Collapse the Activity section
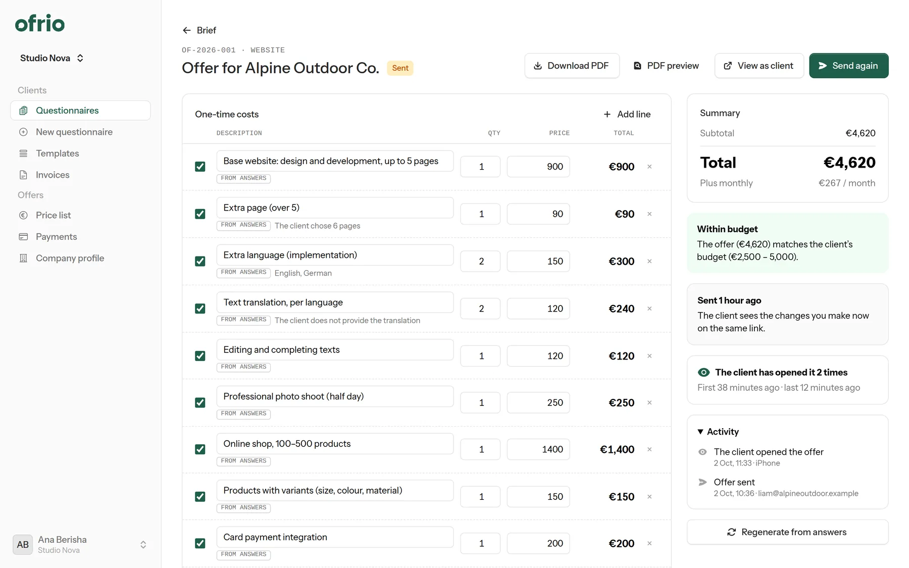Image resolution: width=909 pixels, height=568 pixels. click(x=718, y=432)
